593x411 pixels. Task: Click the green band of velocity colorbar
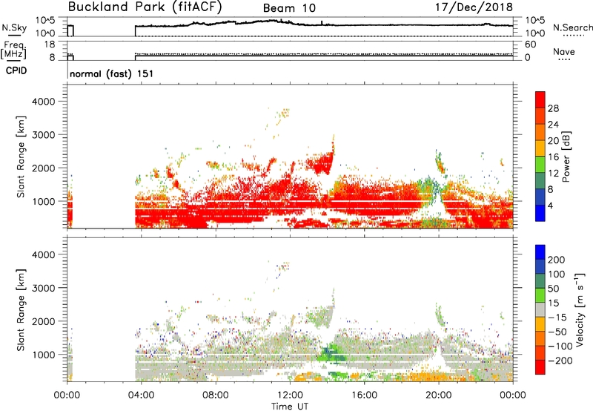540,295
